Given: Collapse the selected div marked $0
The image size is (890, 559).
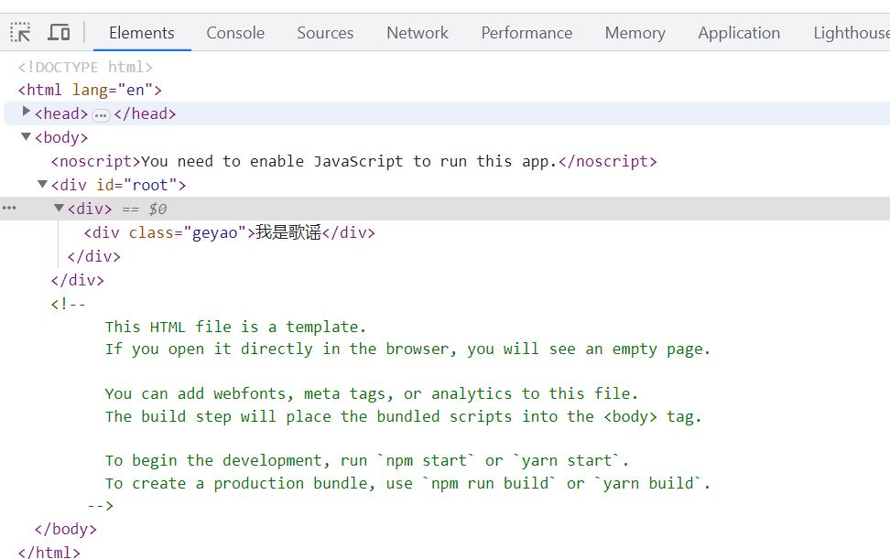Looking at the screenshot, I should pyautogui.click(x=59, y=208).
